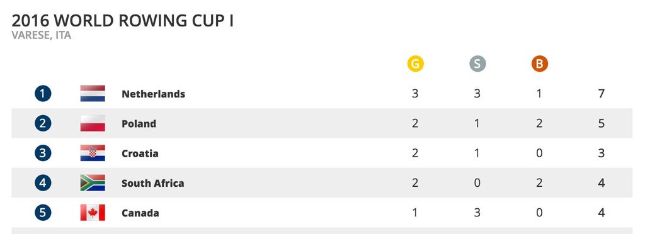Image resolution: width=645 pixels, height=234 pixels.
Task: Open the Croatia team link
Action: tap(140, 153)
